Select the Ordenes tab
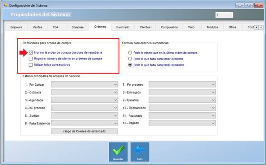Image resolution: width=266 pixels, height=165 pixels. [x=100, y=27]
